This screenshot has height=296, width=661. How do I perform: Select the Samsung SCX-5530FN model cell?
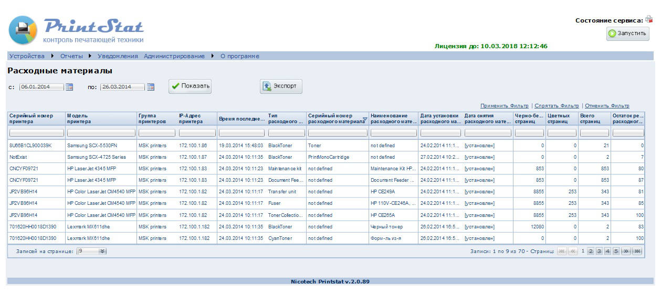pos(92,146)
